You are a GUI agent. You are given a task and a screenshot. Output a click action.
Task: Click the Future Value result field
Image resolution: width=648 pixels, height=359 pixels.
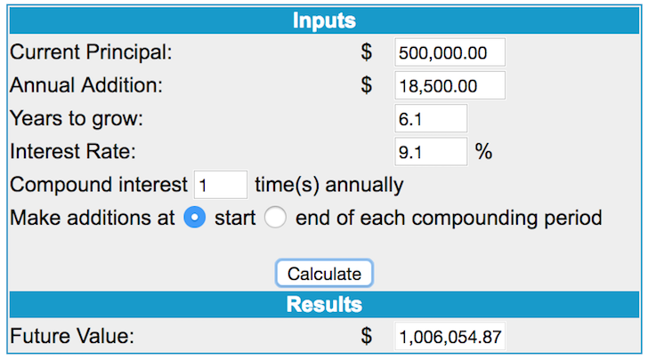click(450, 336)
